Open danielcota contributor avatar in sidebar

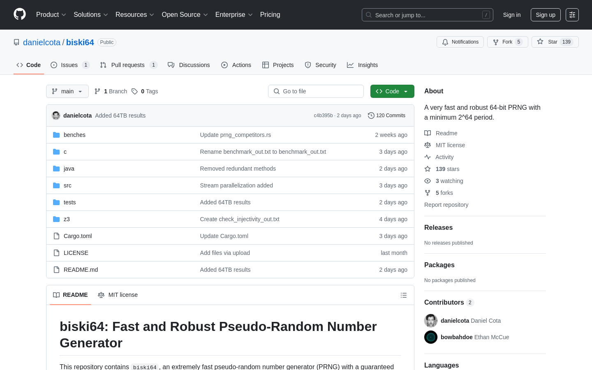[x=431, y=321]
